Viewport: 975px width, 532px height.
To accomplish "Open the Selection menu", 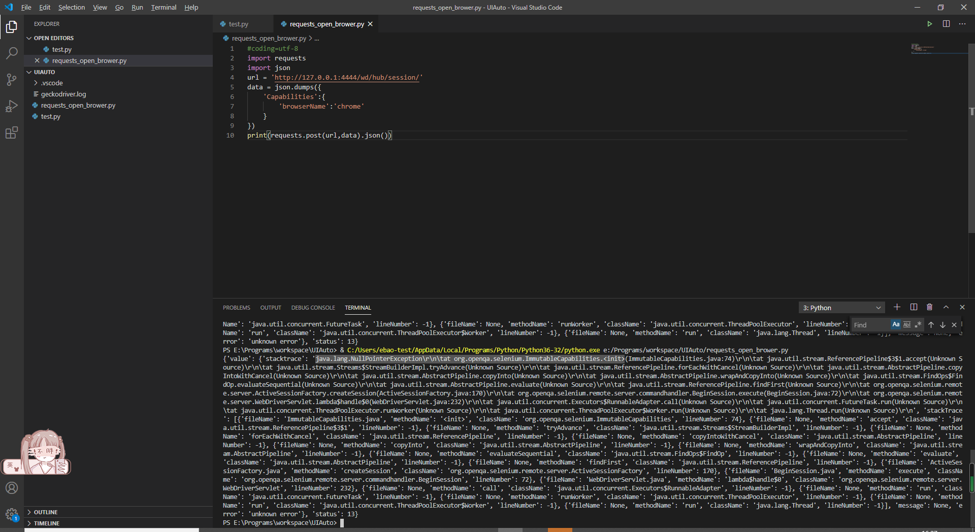I will (72, 7).
